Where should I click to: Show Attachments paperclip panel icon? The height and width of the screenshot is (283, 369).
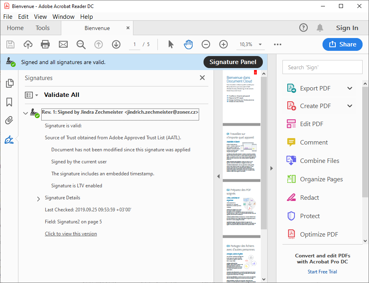pos(9,120)
